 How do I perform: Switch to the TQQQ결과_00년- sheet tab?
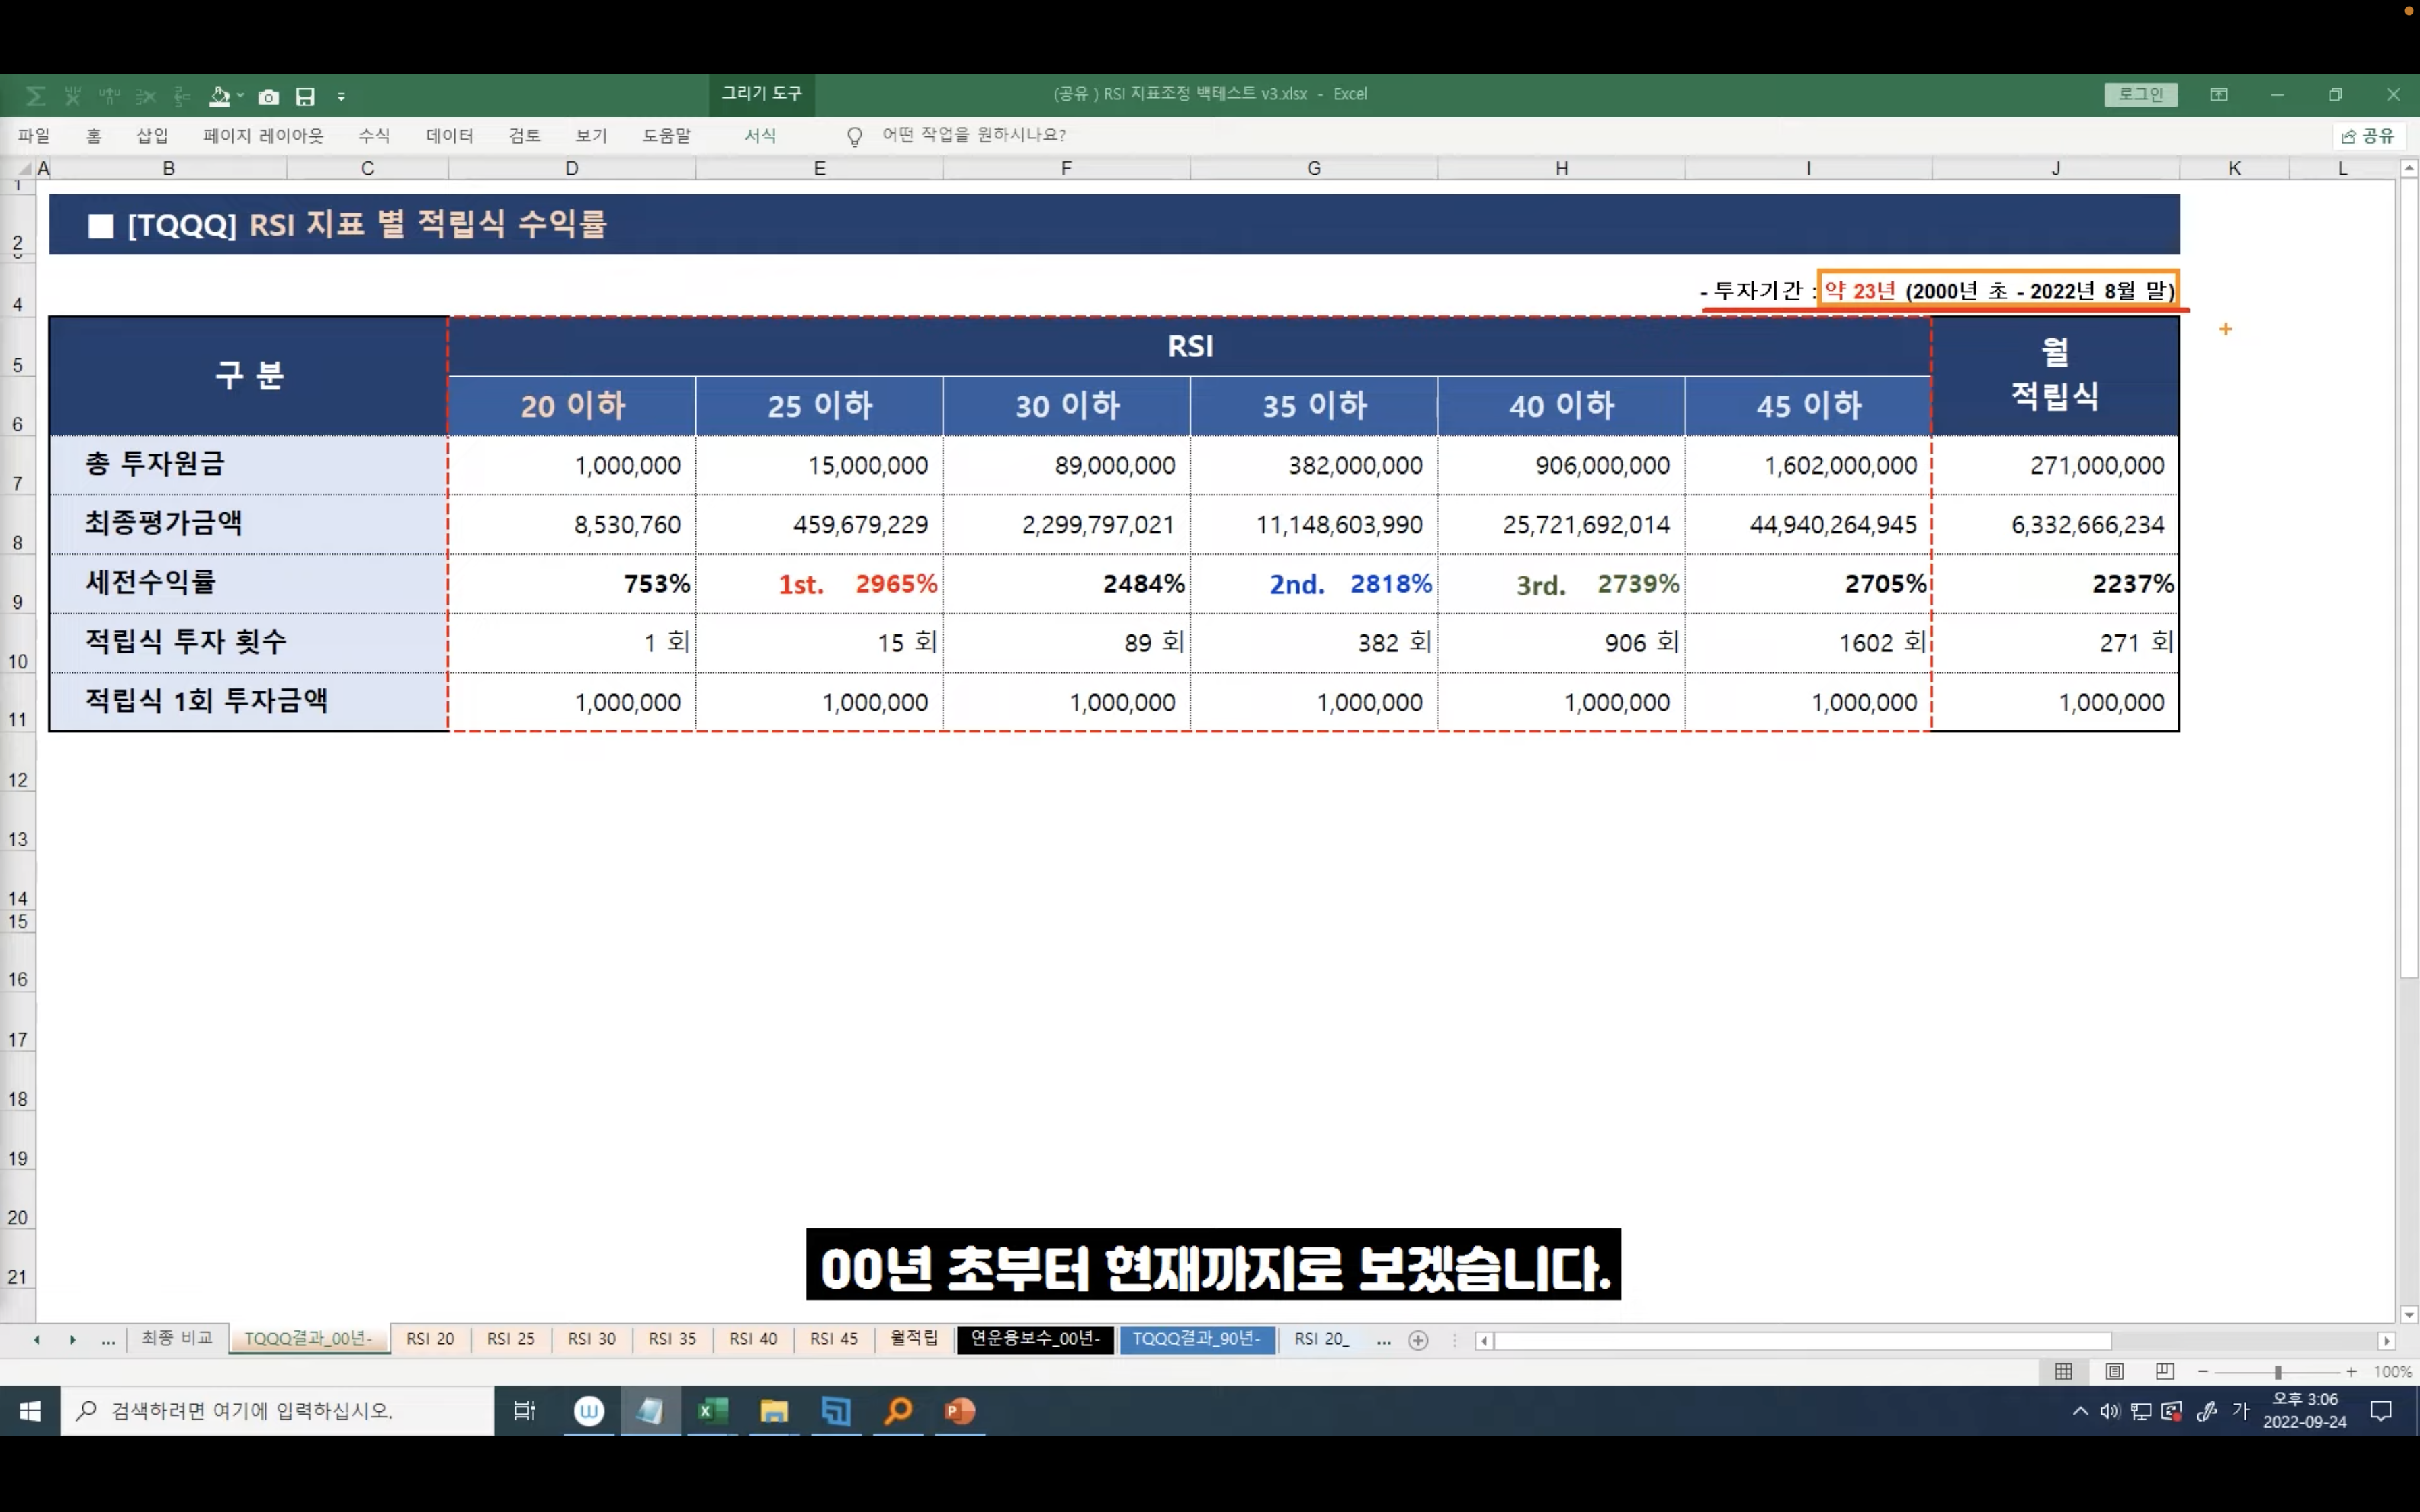[x=309, y=1339]
